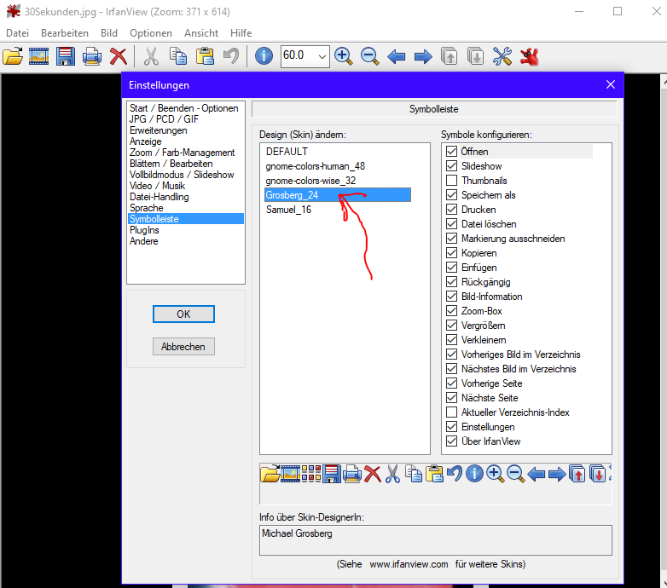The width and height of the screenshot is (667, 588).
Task: Open the Datei menu
Action: pyautogui.click(x=17, y=33)
